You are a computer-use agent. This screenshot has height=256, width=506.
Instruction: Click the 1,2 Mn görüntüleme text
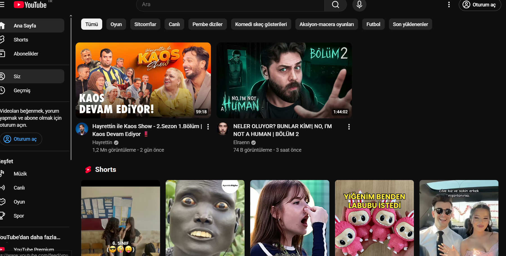coord(114,150)
